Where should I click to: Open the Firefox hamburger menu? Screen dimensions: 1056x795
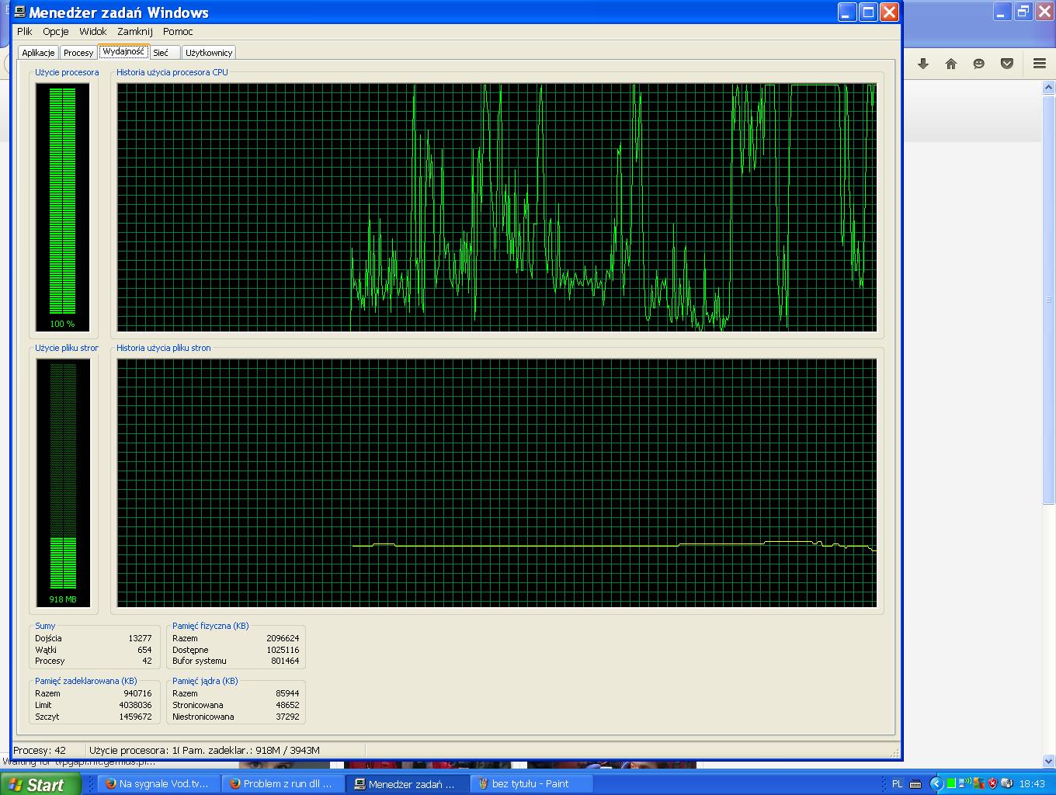click(1039, 64)
